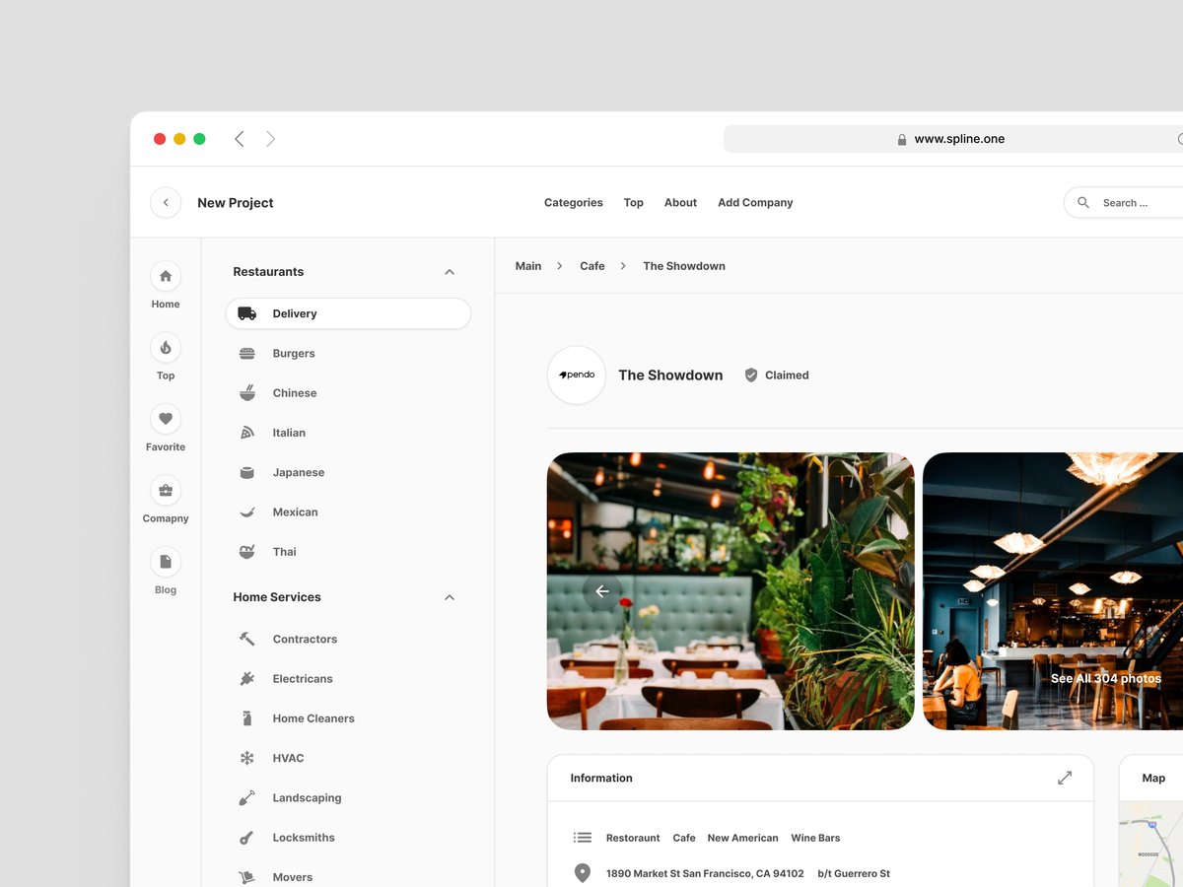Viewport: 1183px width, 887px height.
Task: Open Favorite heart icon
Action: 166,419
